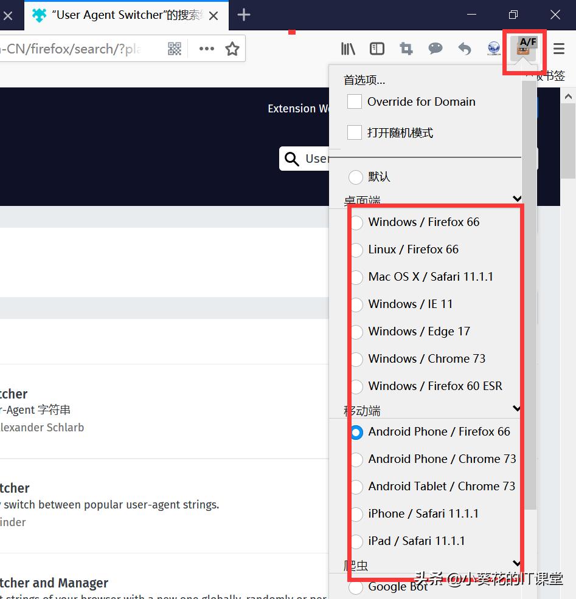576x599 pixels.
Task: Click the page scrollbar up arrow
Action: (568, 97)
